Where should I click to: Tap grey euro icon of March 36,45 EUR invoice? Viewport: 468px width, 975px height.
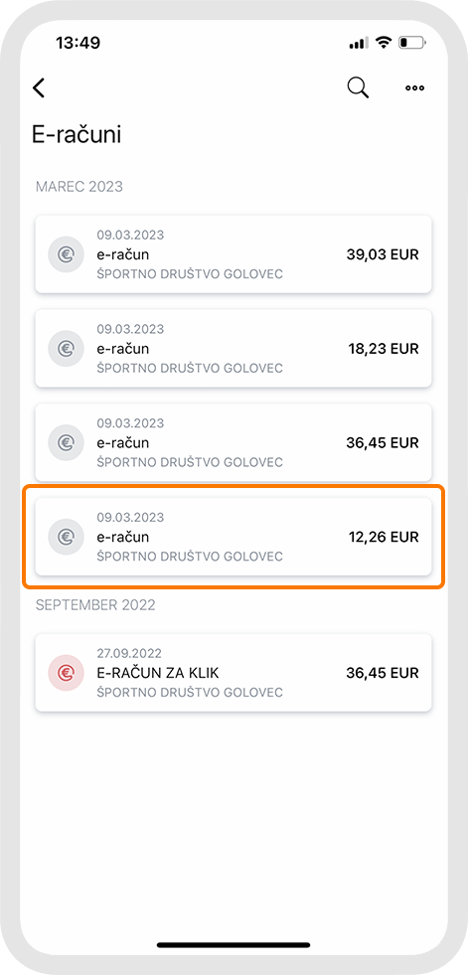66,442
